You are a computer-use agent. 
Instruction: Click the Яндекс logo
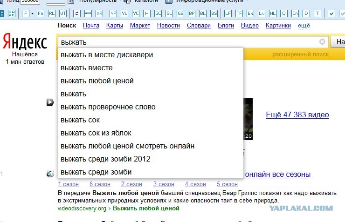point(25,41)
